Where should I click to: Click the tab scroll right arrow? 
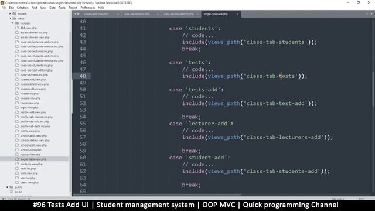78,14
